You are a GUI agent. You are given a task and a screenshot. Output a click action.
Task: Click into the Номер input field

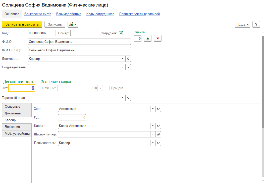pyautogui.click(x=84, y=33)
